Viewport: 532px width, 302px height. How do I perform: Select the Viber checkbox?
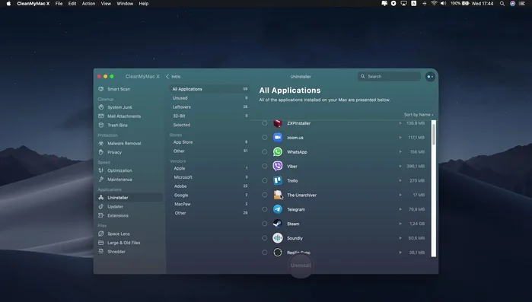click(x=265, y=166)
